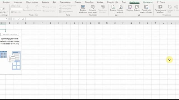
Task: Click the Зведена таблиця4 placeholder box
Action: tap(10, 34)
